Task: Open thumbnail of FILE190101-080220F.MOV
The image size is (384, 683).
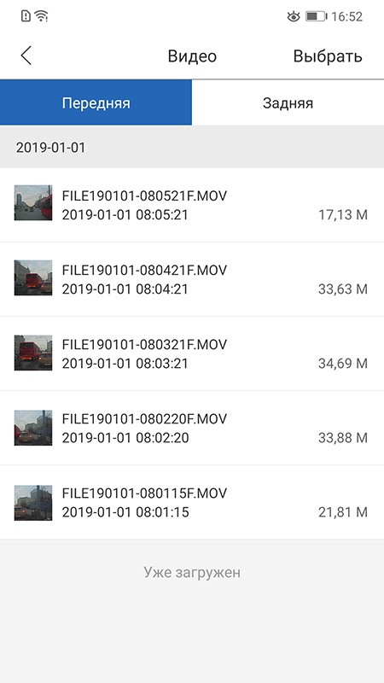Action: coord(33,428)
